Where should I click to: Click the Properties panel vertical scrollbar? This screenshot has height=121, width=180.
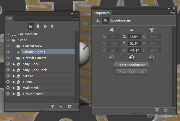pos(174,66)
